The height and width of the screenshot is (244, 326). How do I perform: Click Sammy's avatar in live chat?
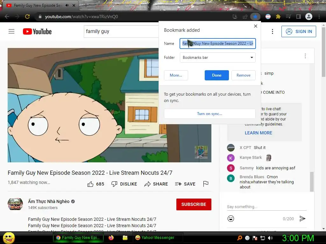click(231, 168)
